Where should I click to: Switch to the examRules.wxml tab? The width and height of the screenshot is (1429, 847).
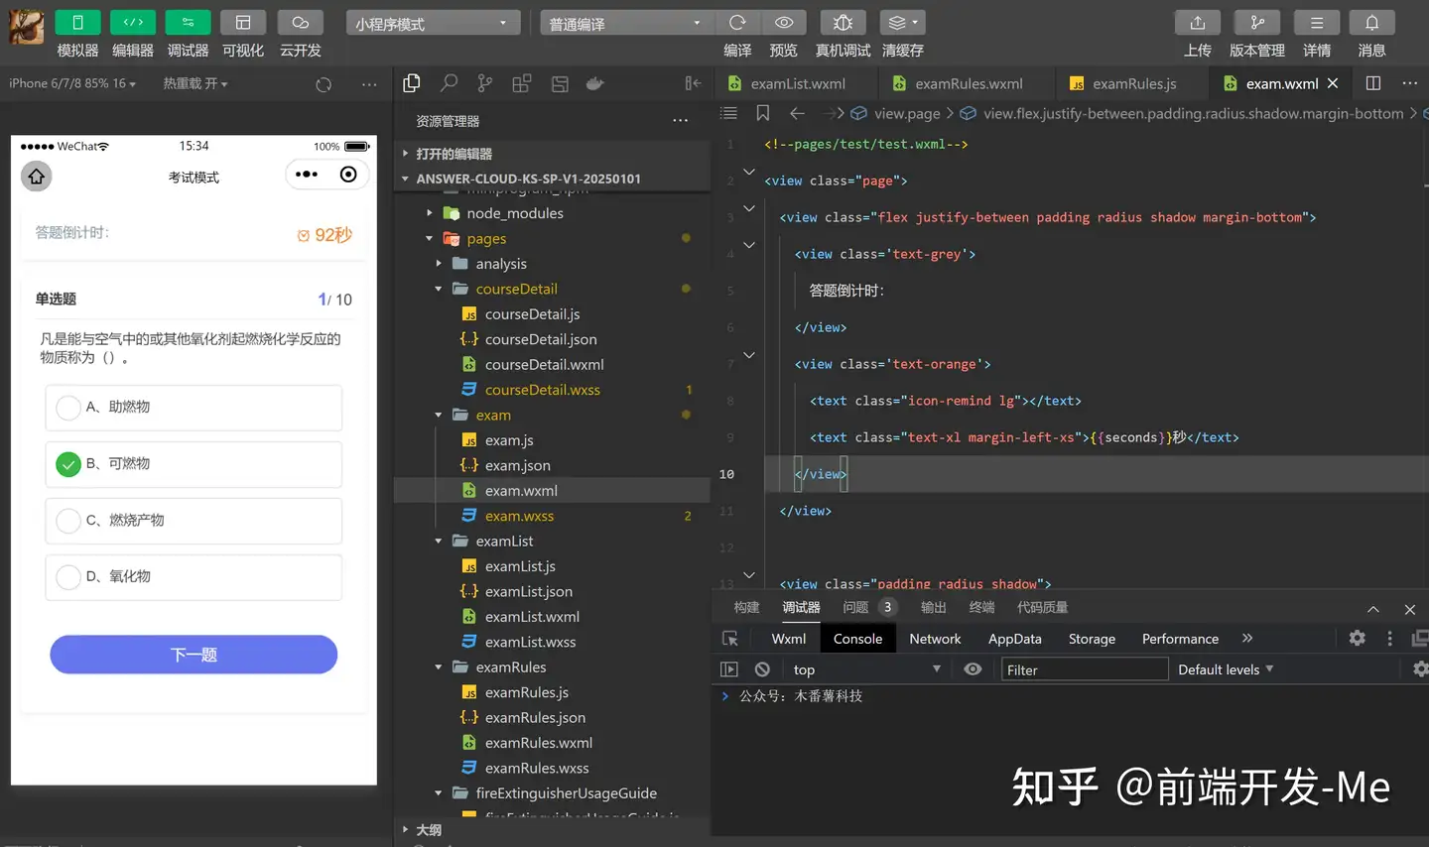pos(968,83)
